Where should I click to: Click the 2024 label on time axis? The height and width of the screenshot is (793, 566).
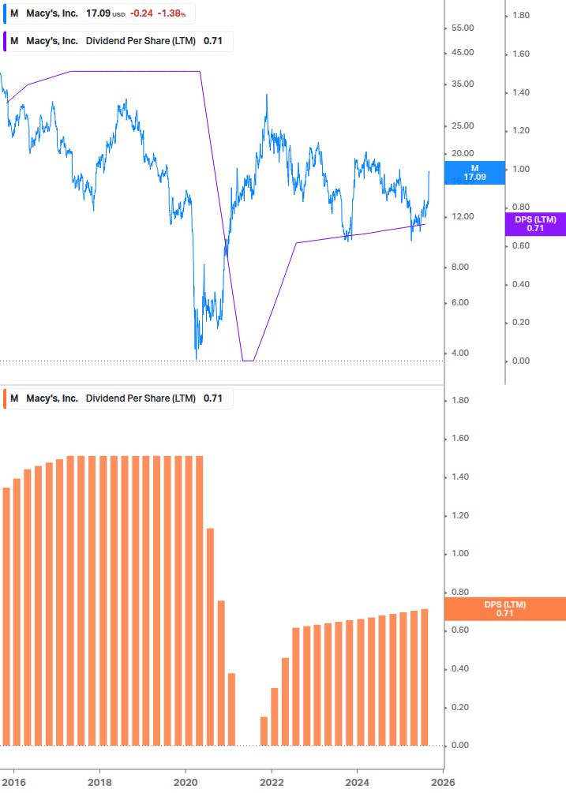point(357,783)
